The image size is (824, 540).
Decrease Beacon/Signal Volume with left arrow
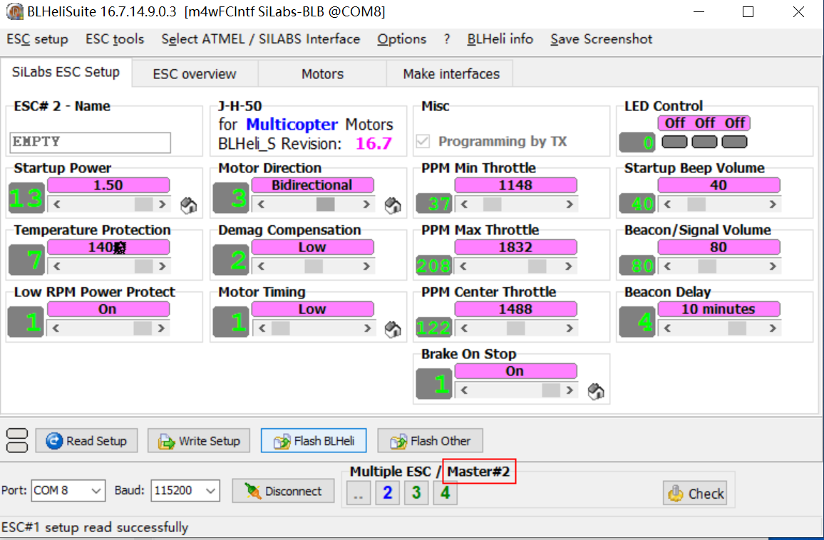[667, 266]
